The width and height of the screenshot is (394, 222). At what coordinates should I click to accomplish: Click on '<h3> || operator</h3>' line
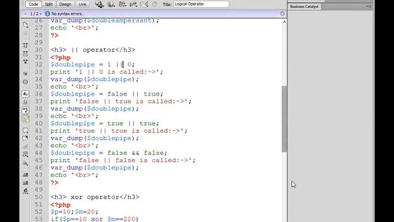[x=93, y=50]
